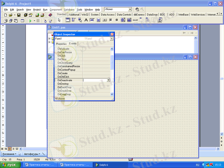
Task: Click Object Inspector scrollbar down arrow
Action: pos(112,94)
